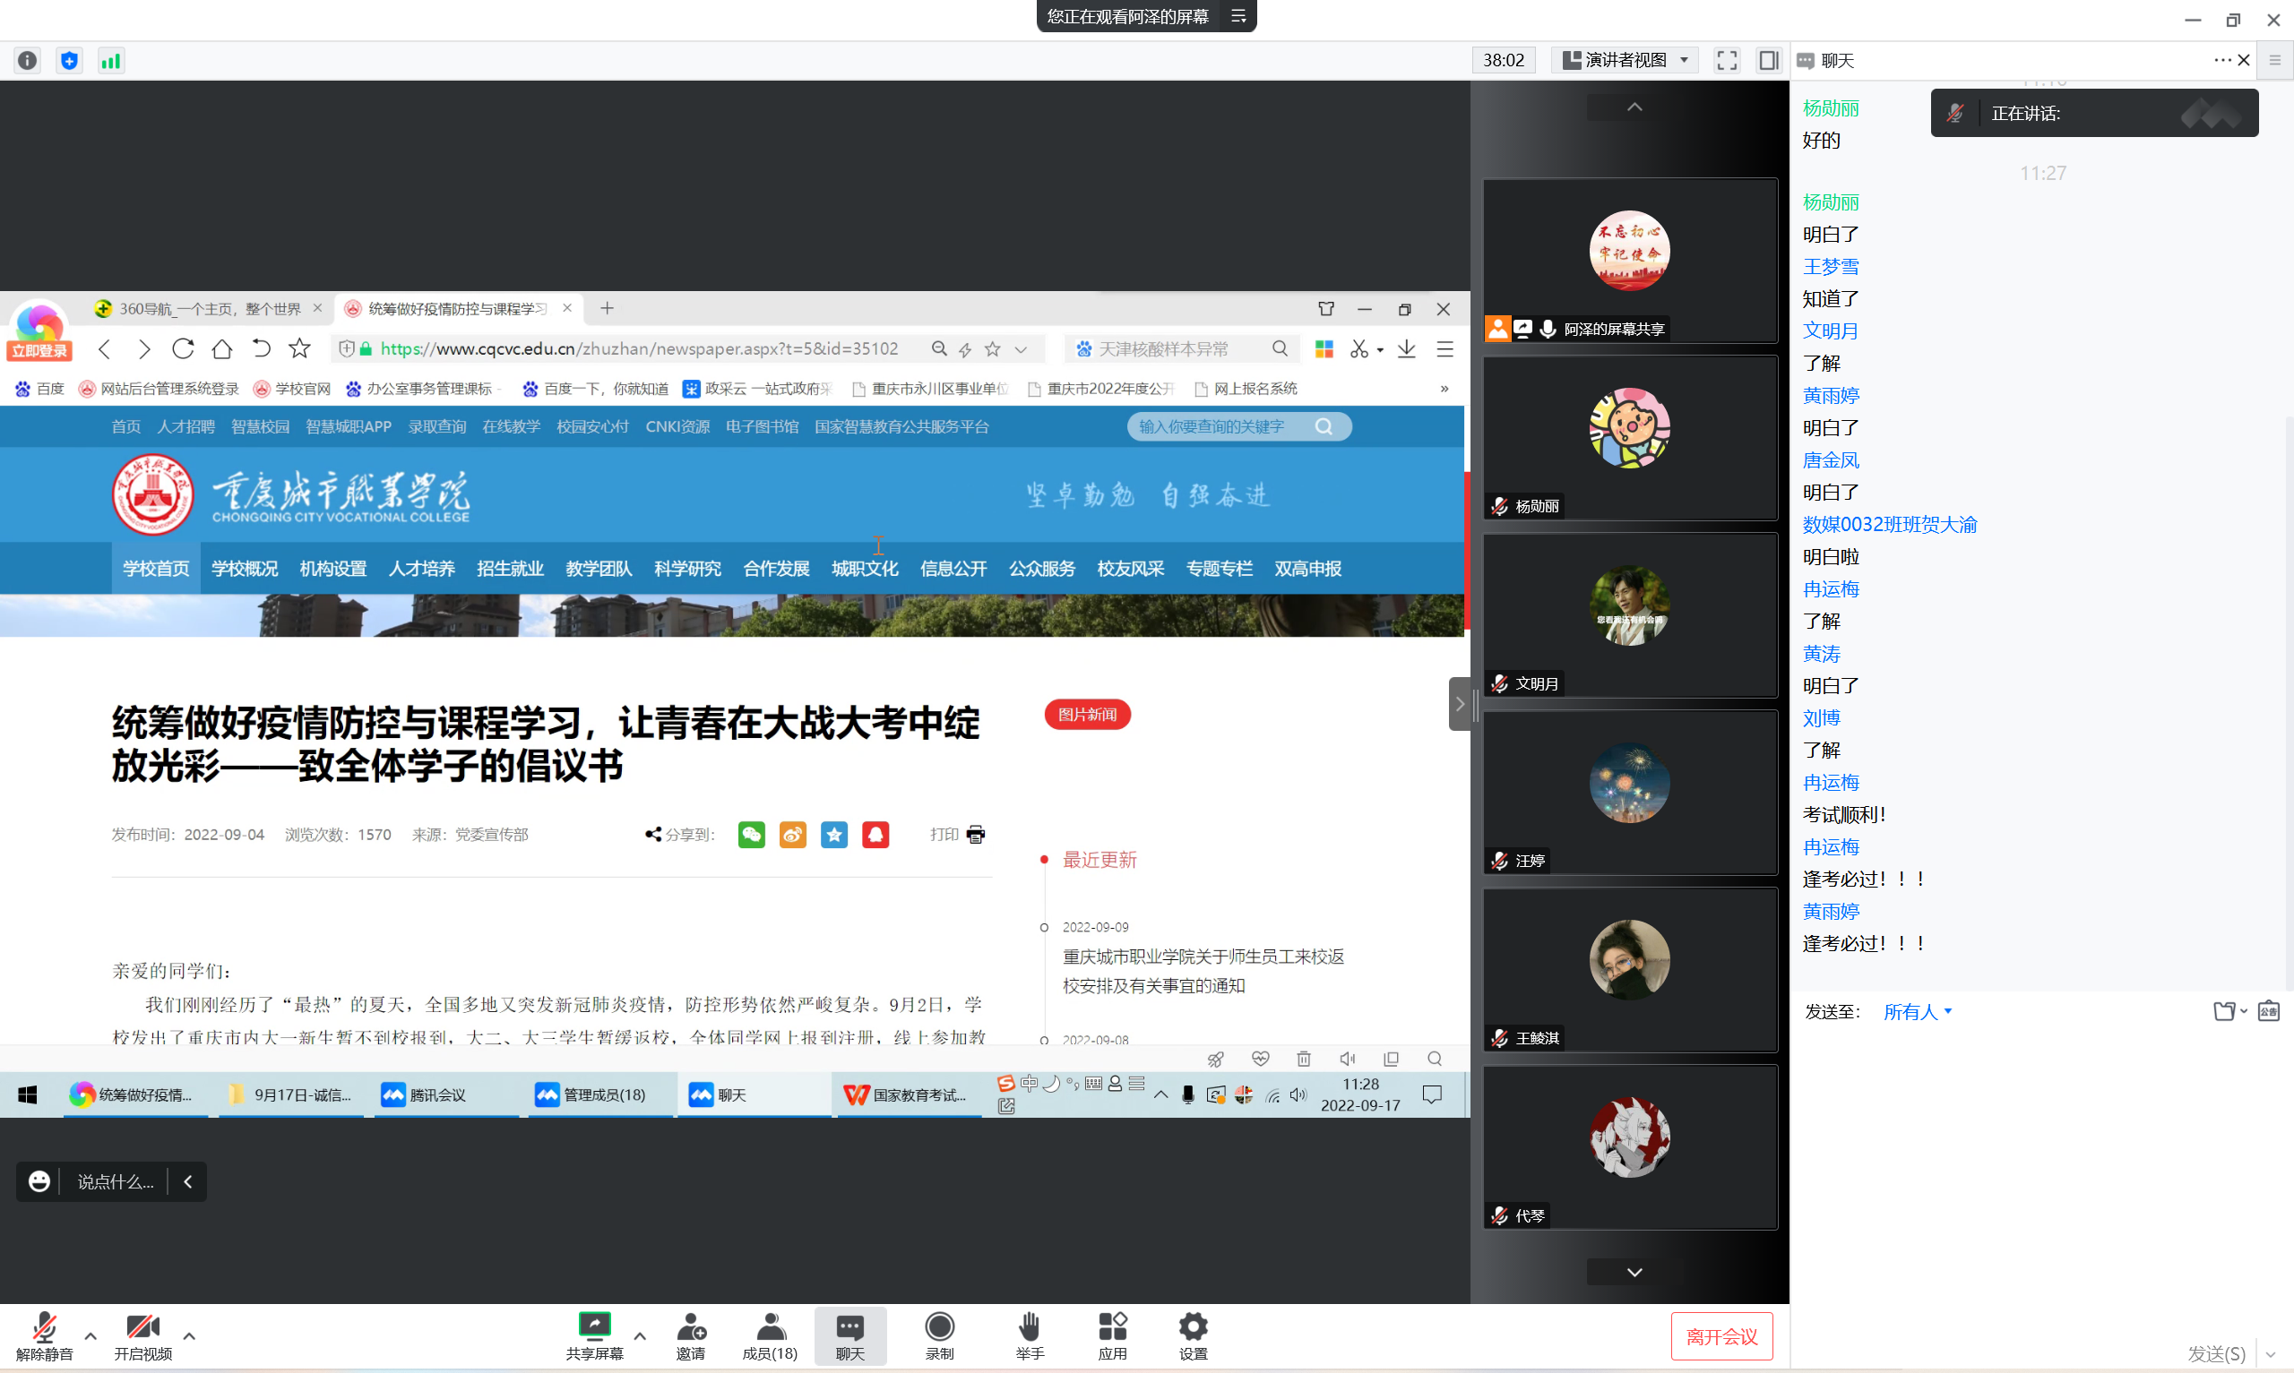Click the network signal status icon

[111, 61]
